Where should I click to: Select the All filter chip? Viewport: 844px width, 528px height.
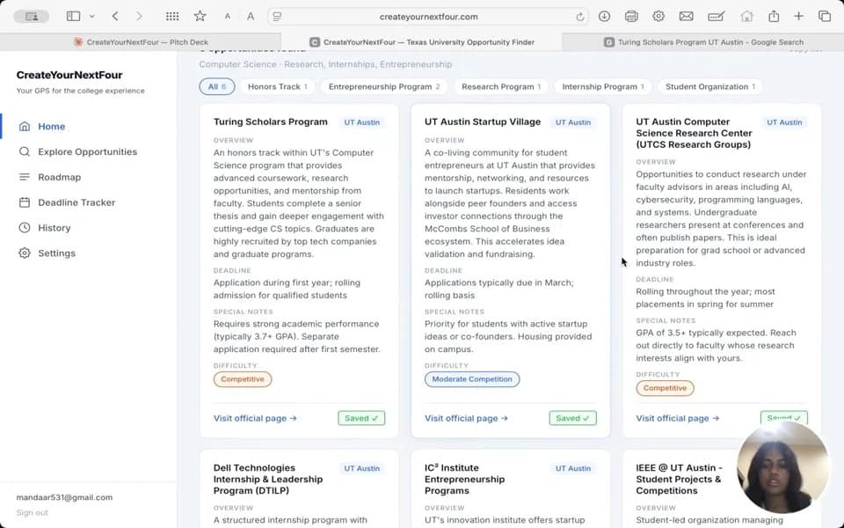[217, 87]
